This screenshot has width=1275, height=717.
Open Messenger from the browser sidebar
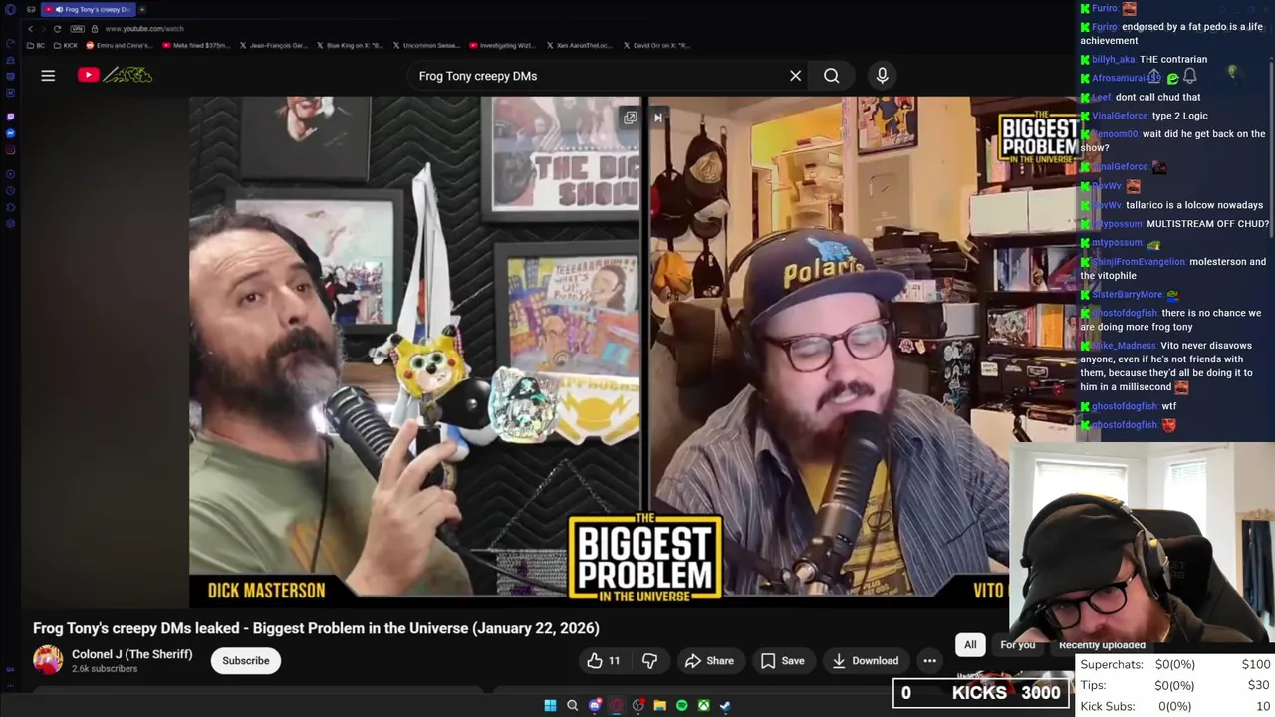tap(11, 133)
